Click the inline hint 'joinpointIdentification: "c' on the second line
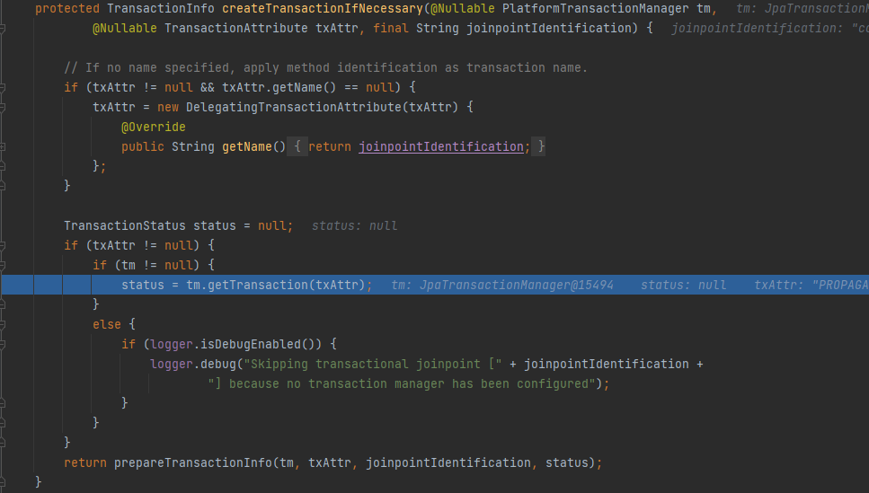Screen dimensions: 869x493 (x=770, y=28)
